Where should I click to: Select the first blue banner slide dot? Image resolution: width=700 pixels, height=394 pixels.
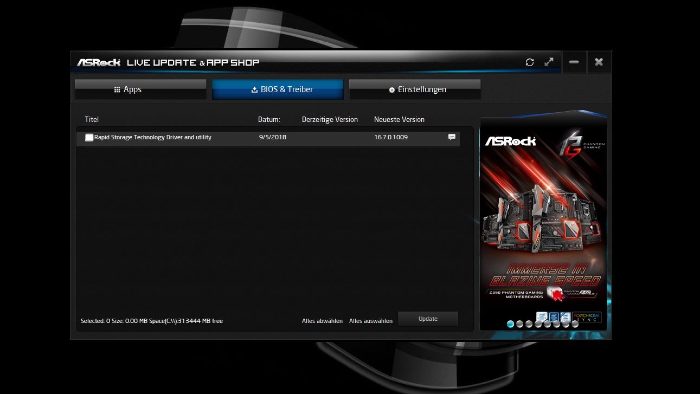click(510, 324)
